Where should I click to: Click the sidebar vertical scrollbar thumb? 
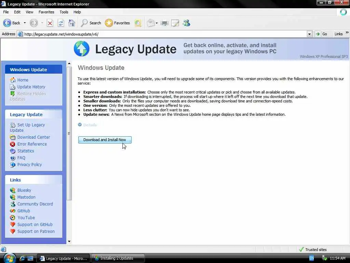(x=69, y=134)
